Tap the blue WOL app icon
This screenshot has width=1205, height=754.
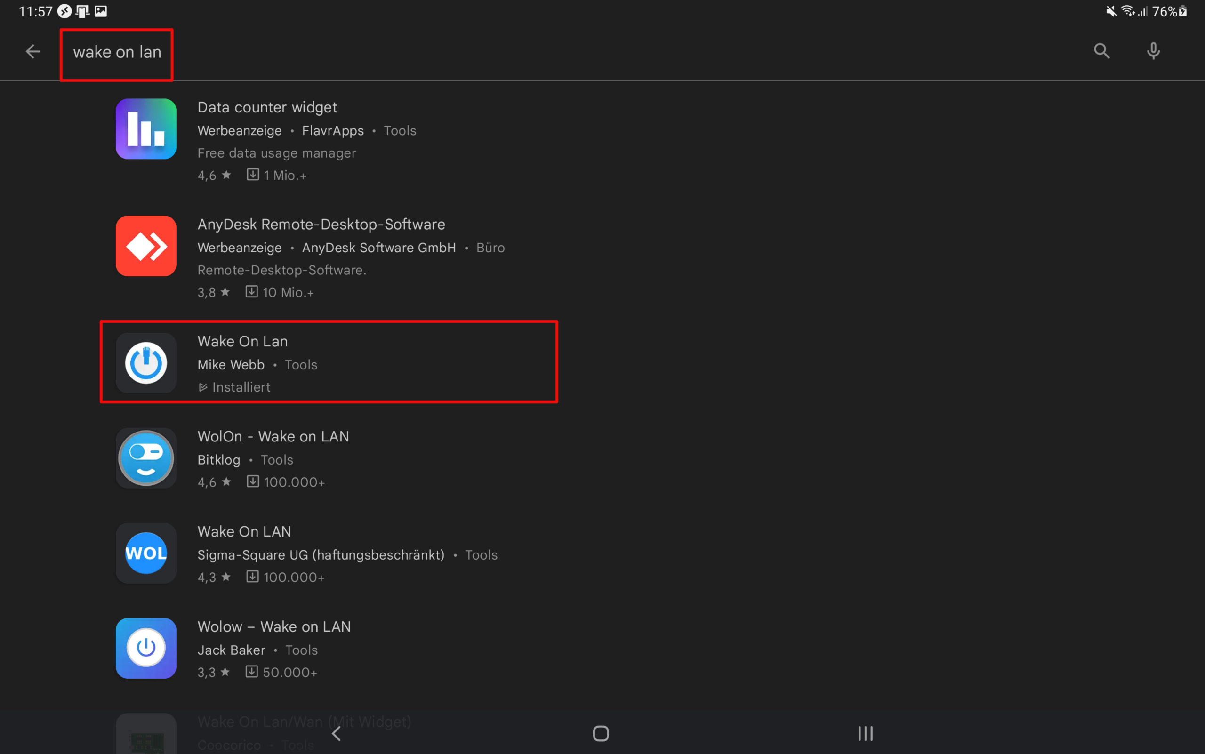[145, 553]
